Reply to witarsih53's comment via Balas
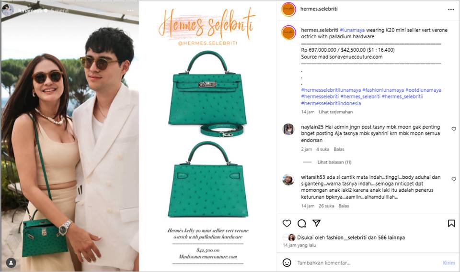Screen dimensions: 460x272 [x=344, y=206]
